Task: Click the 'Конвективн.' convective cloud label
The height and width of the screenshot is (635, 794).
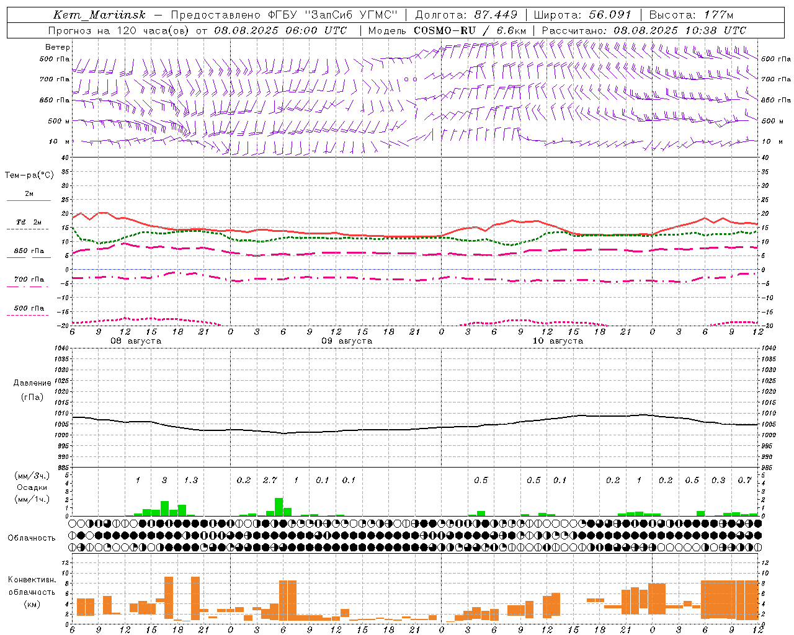Action: [32, 579]
